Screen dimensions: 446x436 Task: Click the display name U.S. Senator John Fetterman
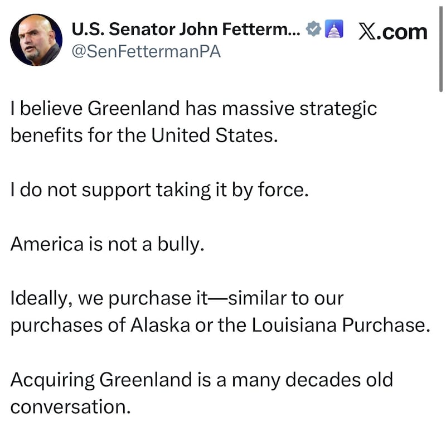184,29
